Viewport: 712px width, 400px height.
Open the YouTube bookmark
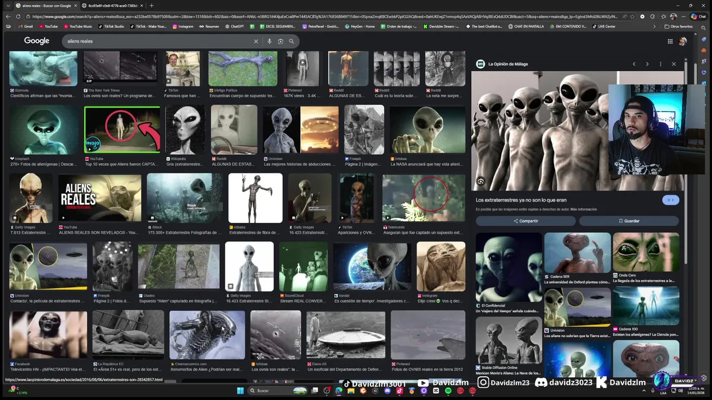[x=48, y=26]
